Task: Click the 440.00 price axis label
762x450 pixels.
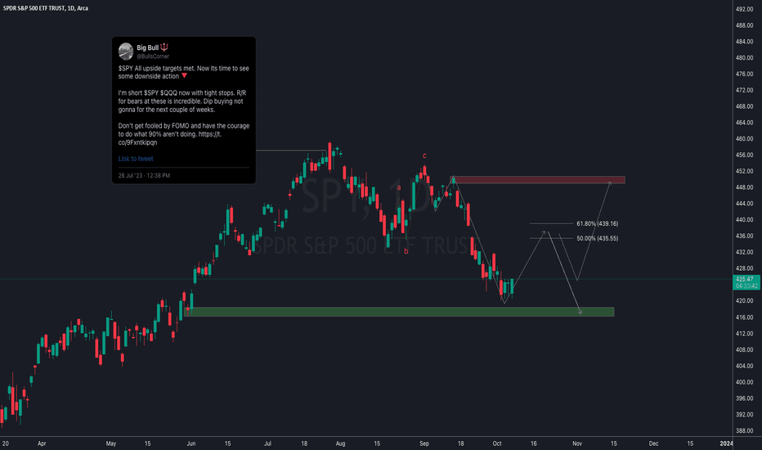Action: point(744,220)
